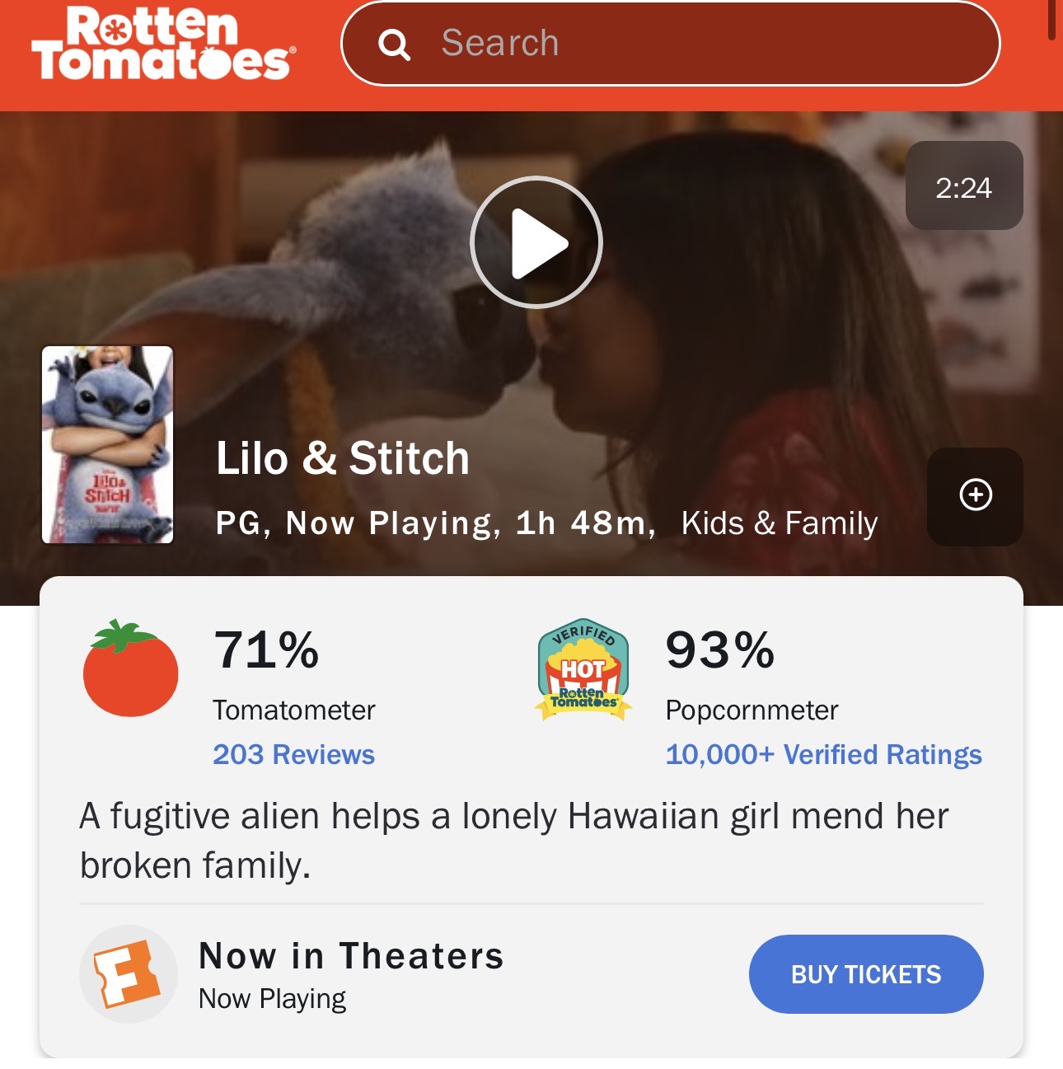1063x1069 pixels.
Task: Open the 10,000+ Verified Ratings link
Action: [823, 754]
